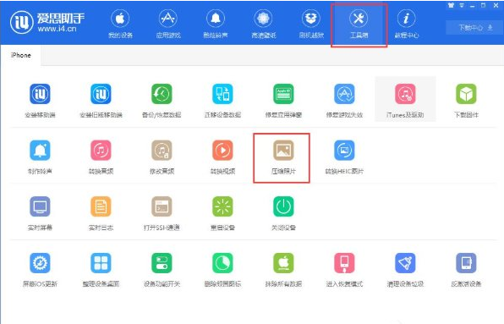
Task: Open Real-time Screen (实时屏幕) tool
Action: click(40, 213)
